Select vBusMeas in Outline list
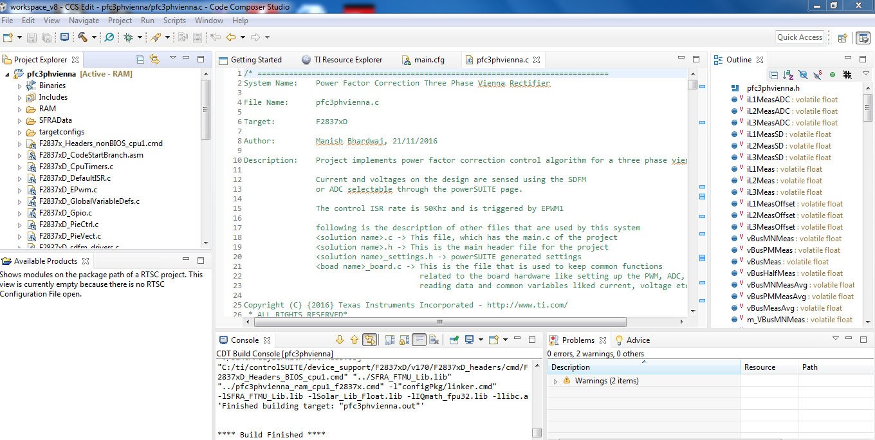This screenshot has height=440, width=875. 780,262
